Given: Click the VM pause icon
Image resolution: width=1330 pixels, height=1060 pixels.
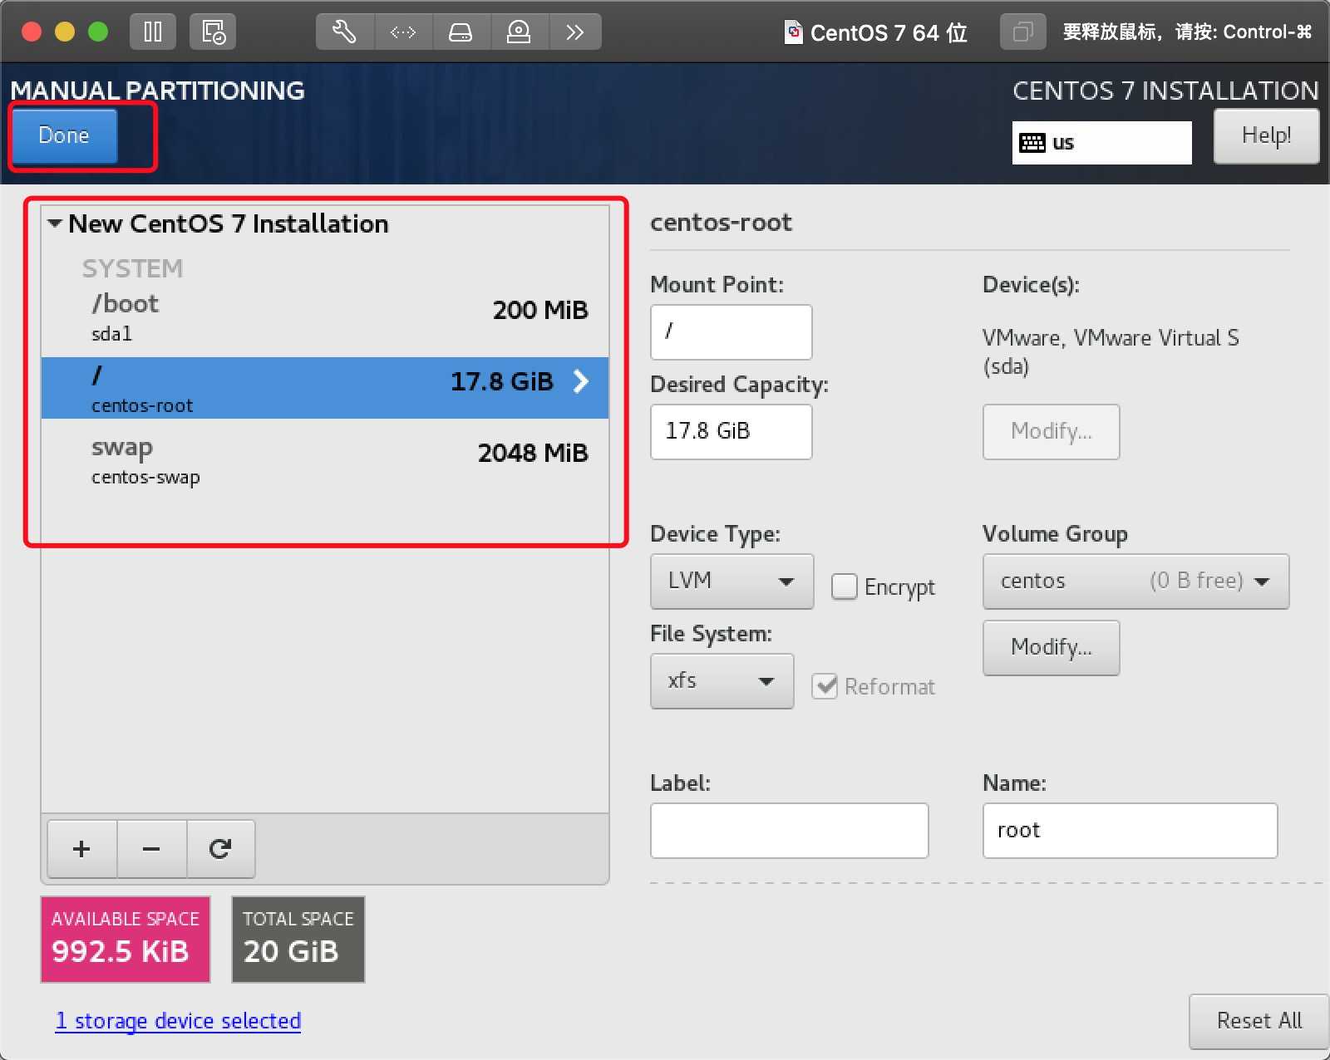Looking at the screenshot, I should [x=153, y=32].
